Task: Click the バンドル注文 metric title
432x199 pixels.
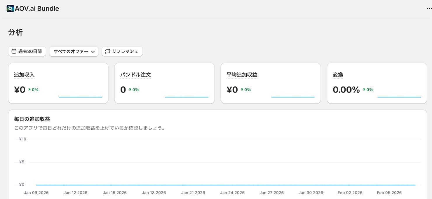Action: tap(135, 75)
